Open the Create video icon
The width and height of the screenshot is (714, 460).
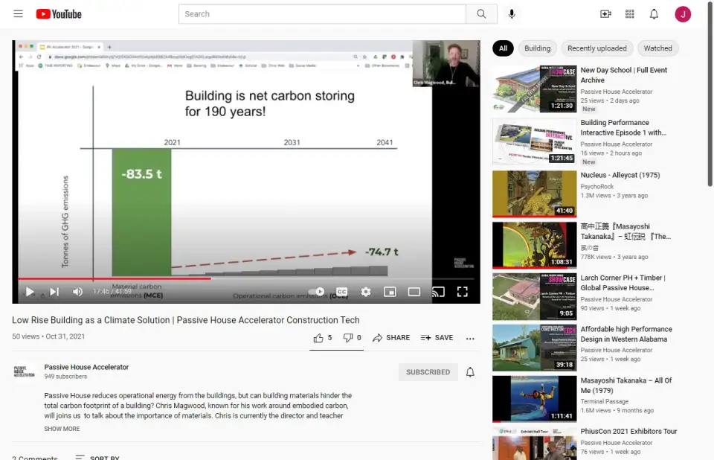pos(605,14)
